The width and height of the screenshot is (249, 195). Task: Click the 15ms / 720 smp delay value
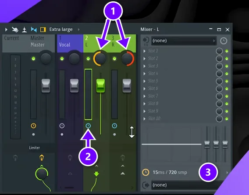pos(170,172)
